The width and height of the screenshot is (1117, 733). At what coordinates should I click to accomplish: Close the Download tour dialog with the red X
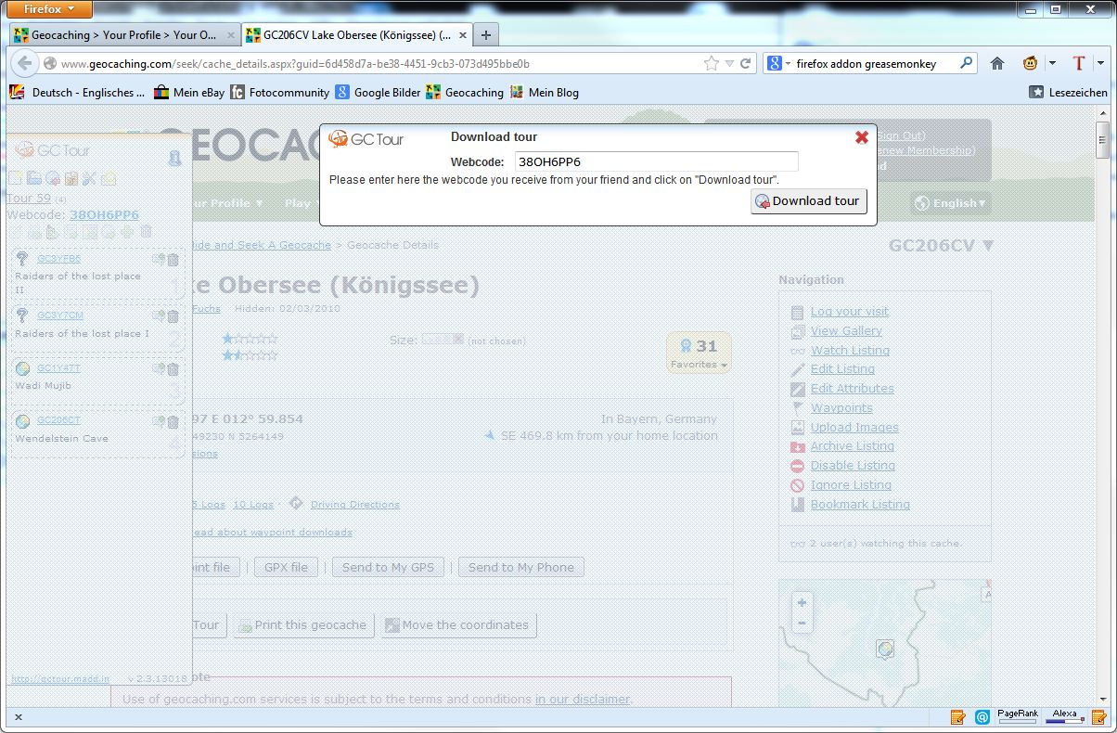tap(861, 137)
